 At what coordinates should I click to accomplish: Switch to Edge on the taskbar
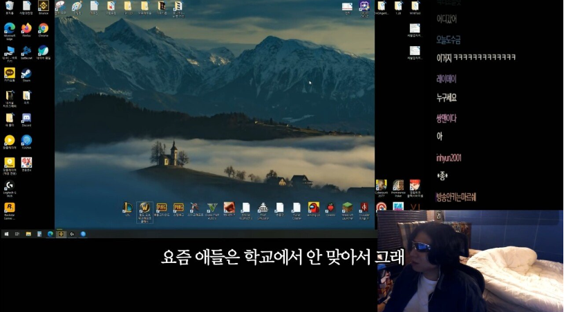tap(50, 234)
